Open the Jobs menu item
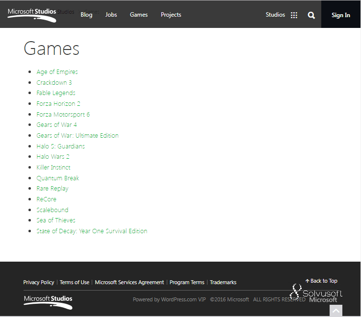The height and width of the screenshot is (317, 361). click(111, 15)
